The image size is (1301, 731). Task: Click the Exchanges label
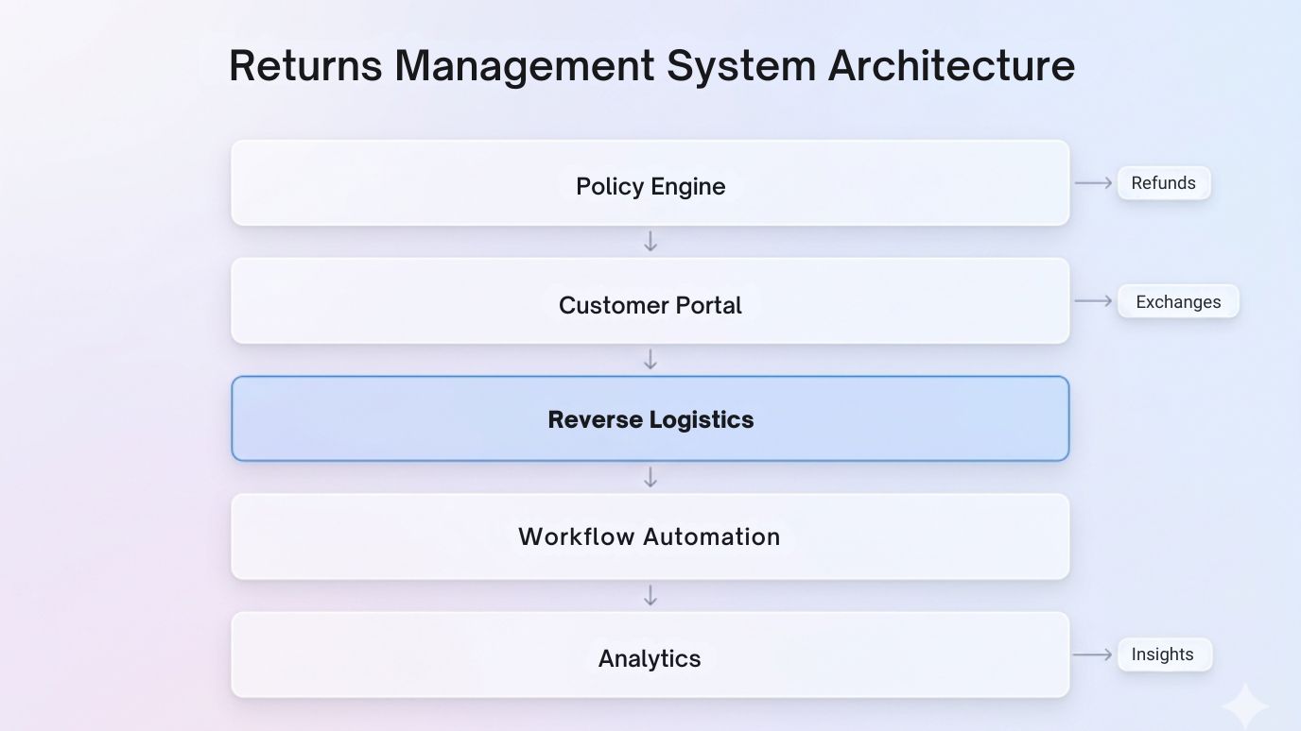point(1178,301)
